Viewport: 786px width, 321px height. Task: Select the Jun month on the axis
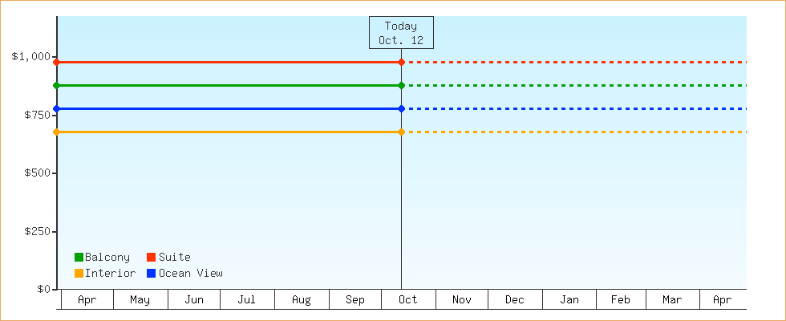click(193, 300)
